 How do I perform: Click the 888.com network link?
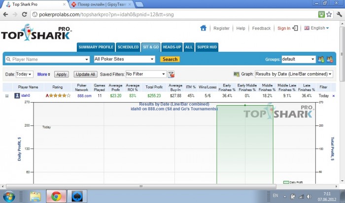pos(84,96)
